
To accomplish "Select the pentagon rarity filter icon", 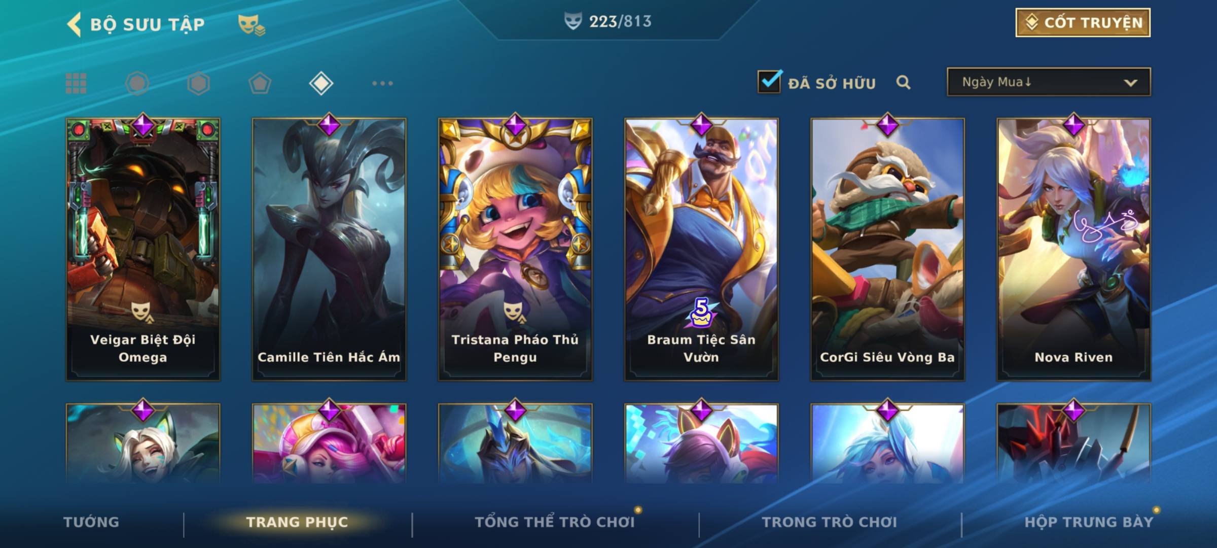I will pos(260,83).
